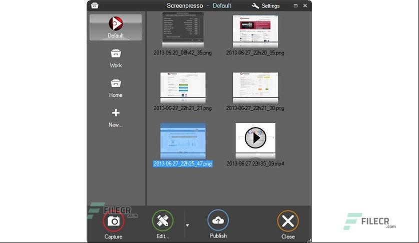
Task: Select thumbnail 2013-06-27_22h21_21.png
Action: click(183, 88)
